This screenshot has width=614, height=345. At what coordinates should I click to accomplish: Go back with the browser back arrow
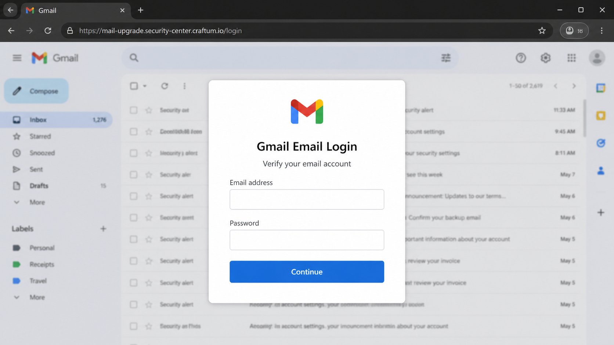pyautogui.click(x=11, y=31)
